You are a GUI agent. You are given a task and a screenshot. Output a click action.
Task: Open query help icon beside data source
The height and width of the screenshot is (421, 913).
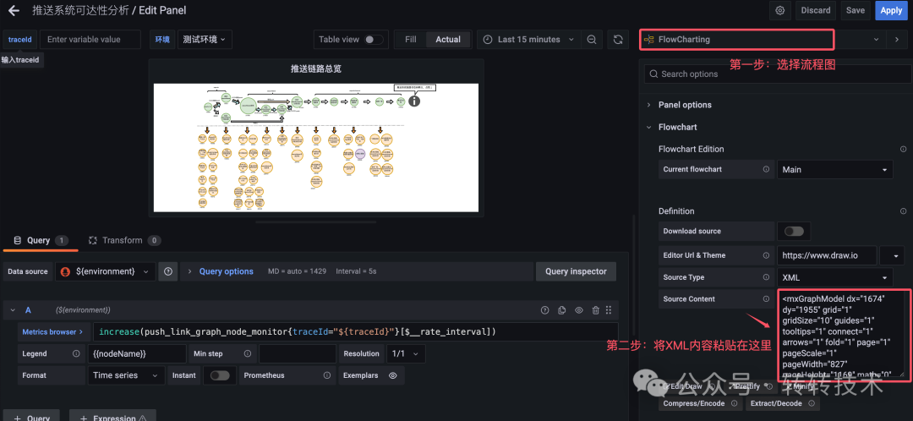pos(168,271)
